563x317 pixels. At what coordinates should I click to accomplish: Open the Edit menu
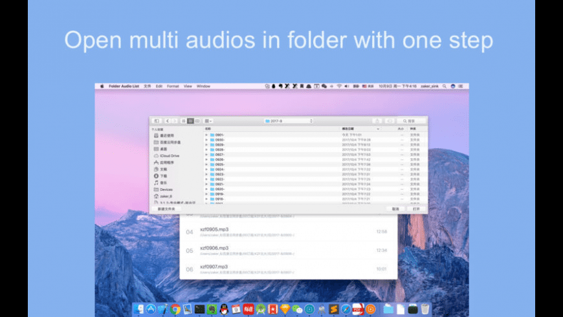tap(159, 86)
